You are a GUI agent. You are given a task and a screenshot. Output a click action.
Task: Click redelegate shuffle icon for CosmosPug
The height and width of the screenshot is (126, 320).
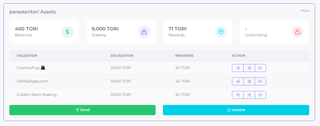point(249,68)
